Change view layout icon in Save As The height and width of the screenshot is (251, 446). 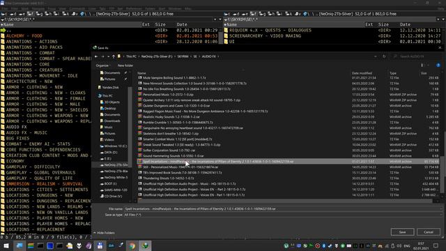[x=422, y=65]
